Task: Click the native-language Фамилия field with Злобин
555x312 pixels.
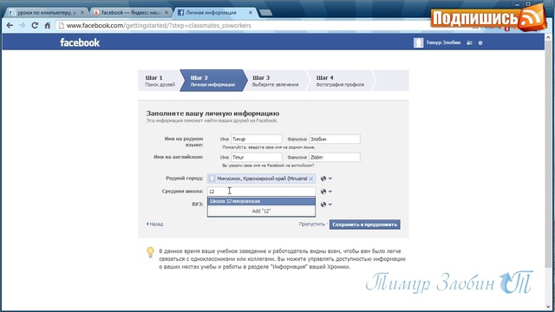Action: click(335, 139)
